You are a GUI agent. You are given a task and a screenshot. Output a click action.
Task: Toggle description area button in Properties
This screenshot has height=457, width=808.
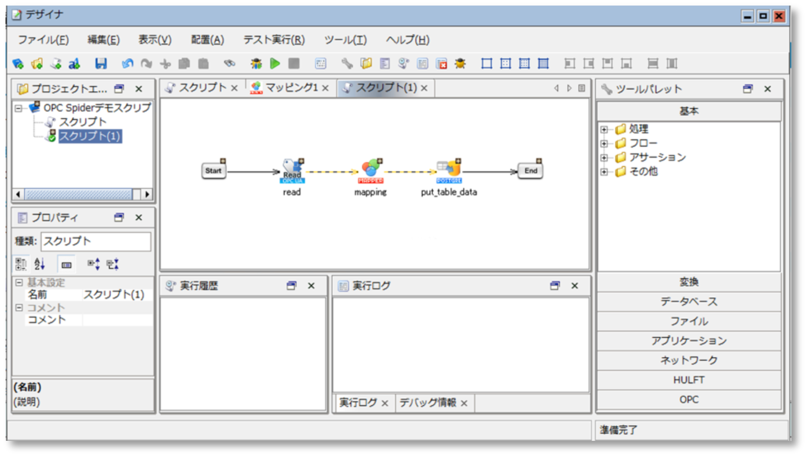click(x=66, y=264)
